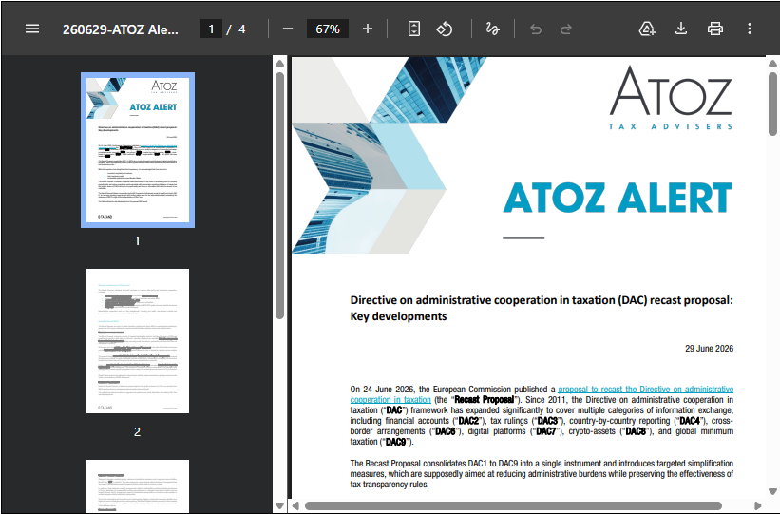The width and height of the screenshot is (780, 514).
Task: Click the thumbnail panel scroll-up arrow
Action: (x=279, y=64)
